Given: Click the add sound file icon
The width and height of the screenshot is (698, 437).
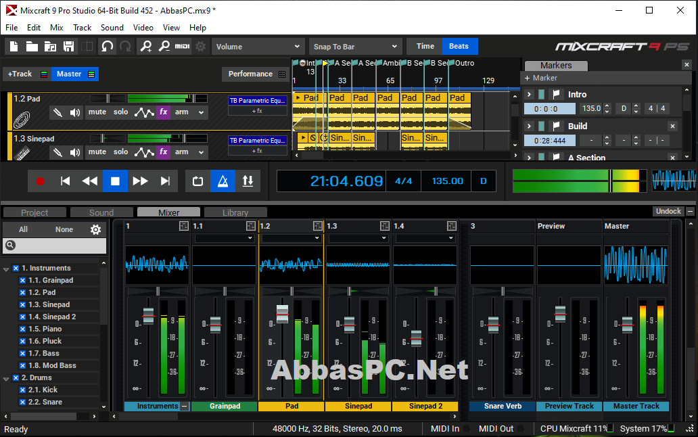Looking at the screenshot, I should pos(50,46).
